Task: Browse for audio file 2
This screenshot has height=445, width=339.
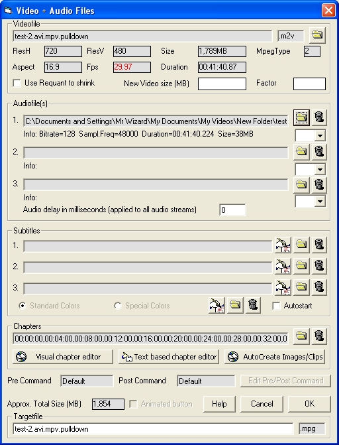Action: click(301, 152)
